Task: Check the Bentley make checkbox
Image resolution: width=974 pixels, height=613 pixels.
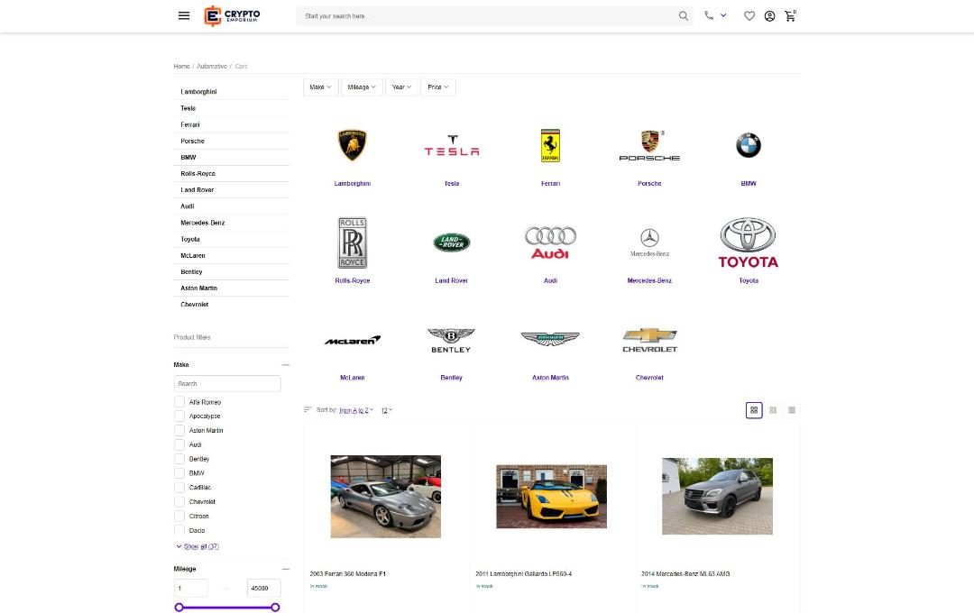Action: (x=179, y=459)
